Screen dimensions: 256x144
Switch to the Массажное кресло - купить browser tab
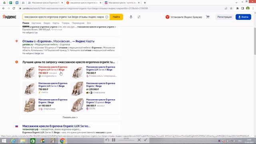point(122,3)
